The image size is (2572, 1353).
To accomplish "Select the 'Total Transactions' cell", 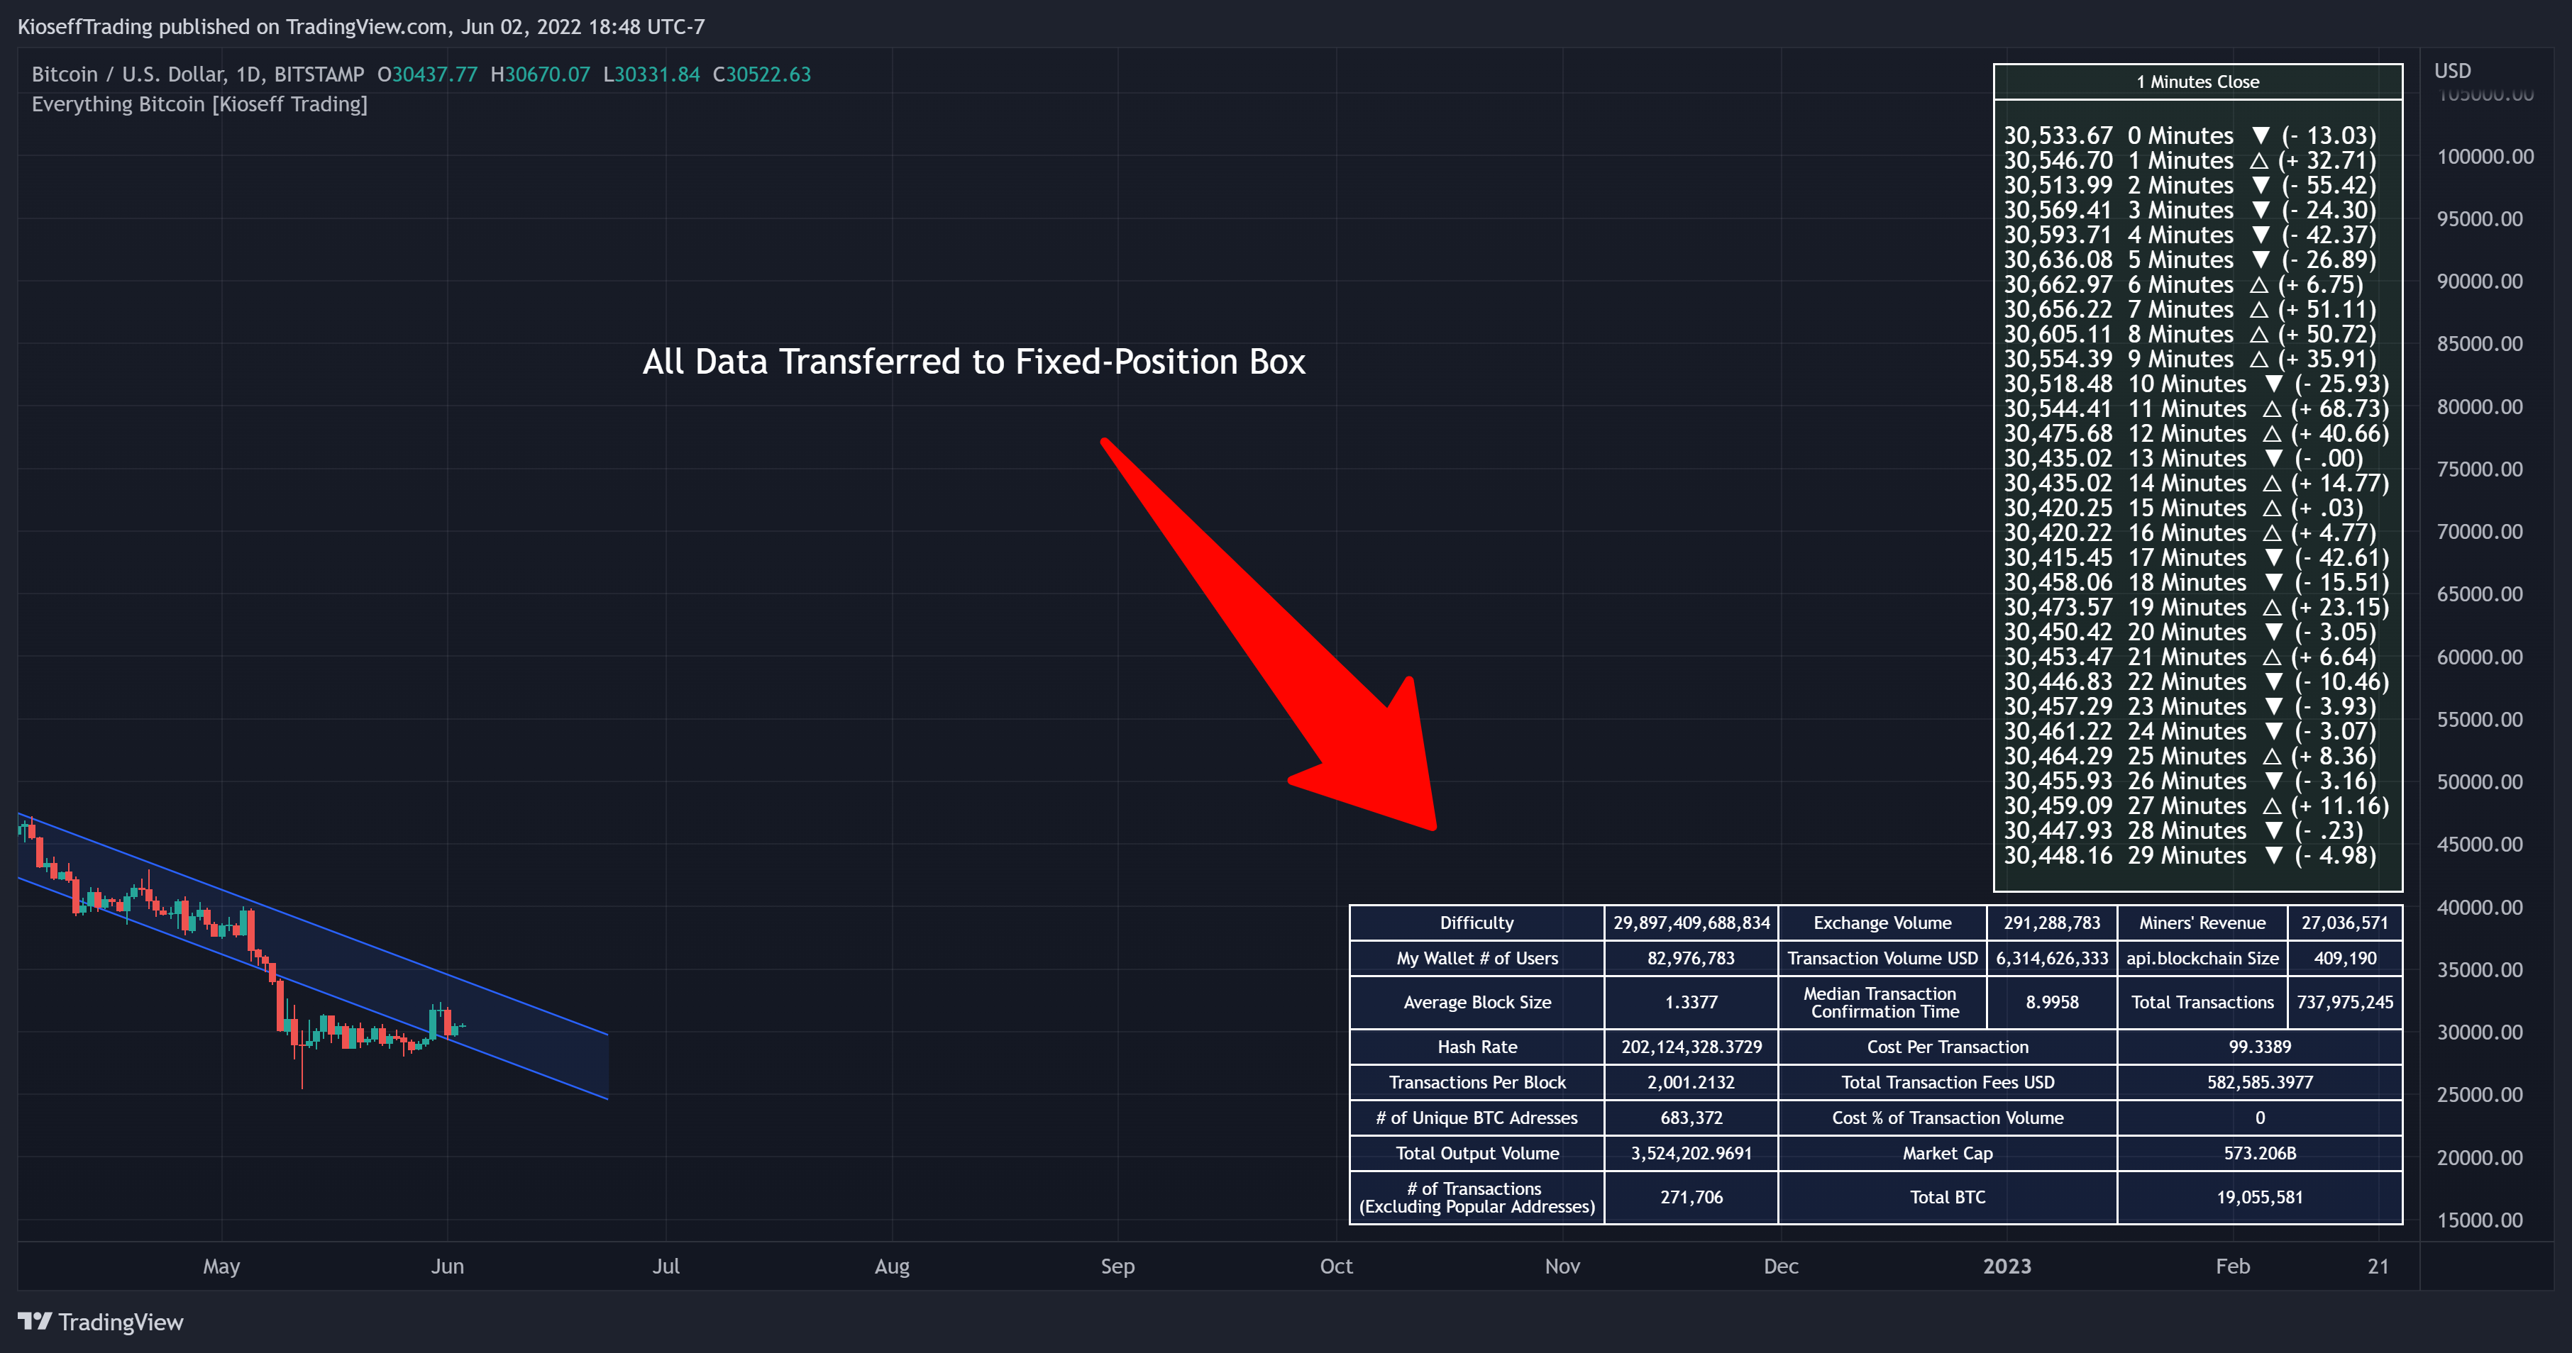I will (x=2202, y=1003).
